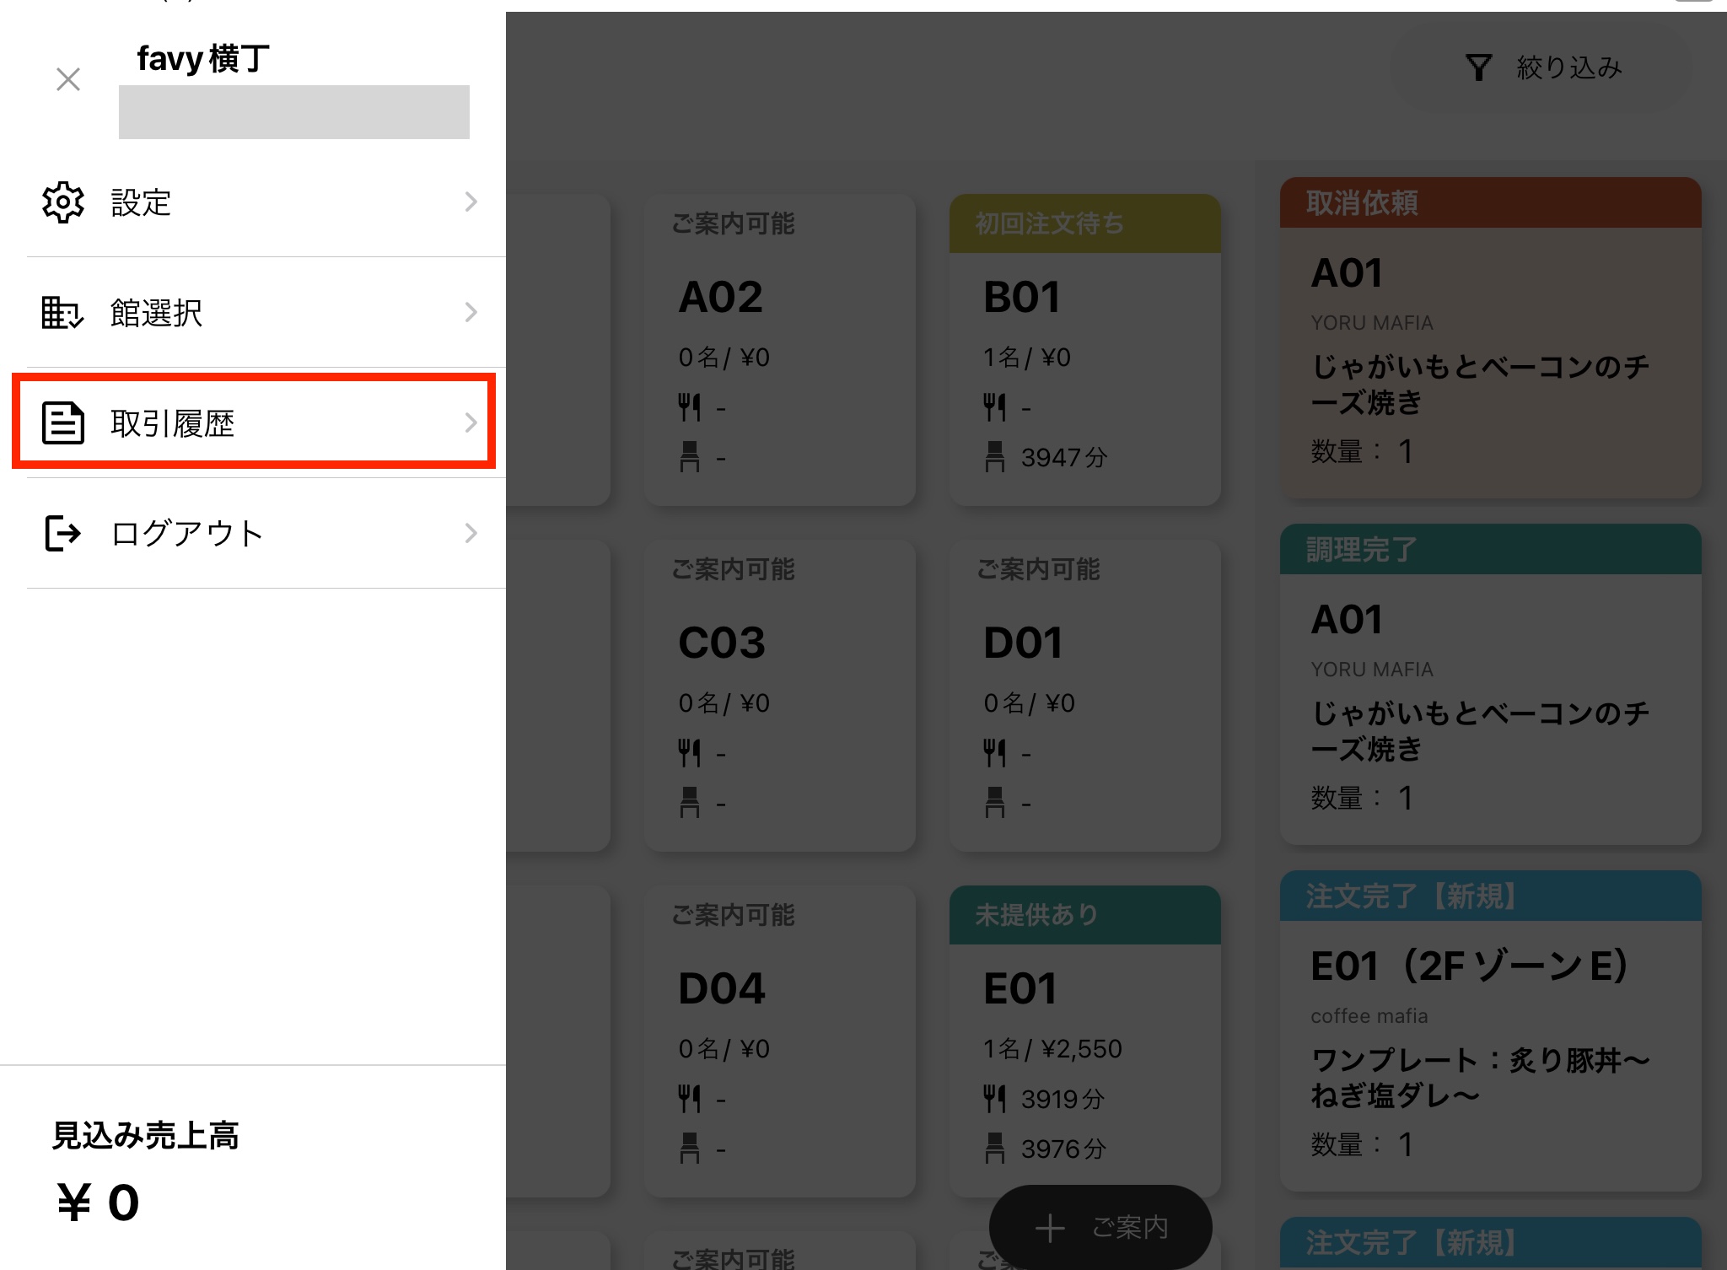Image resolution: width=1727 pixels, height=1270 pixels.
Task: Click the building select icon
Action: click(x=63, y=313)
